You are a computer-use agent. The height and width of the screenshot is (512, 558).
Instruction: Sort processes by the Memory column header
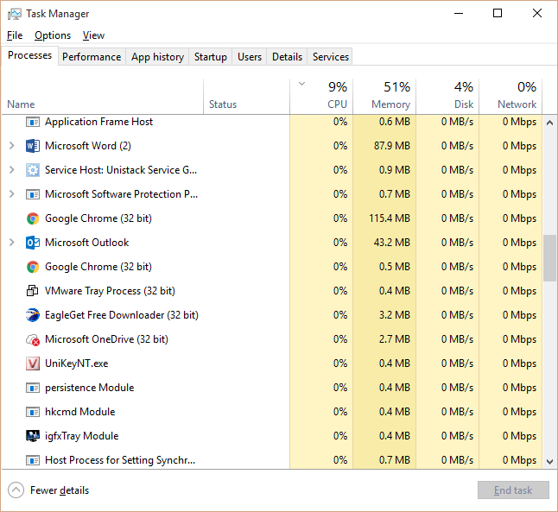[x=384, y=96]
